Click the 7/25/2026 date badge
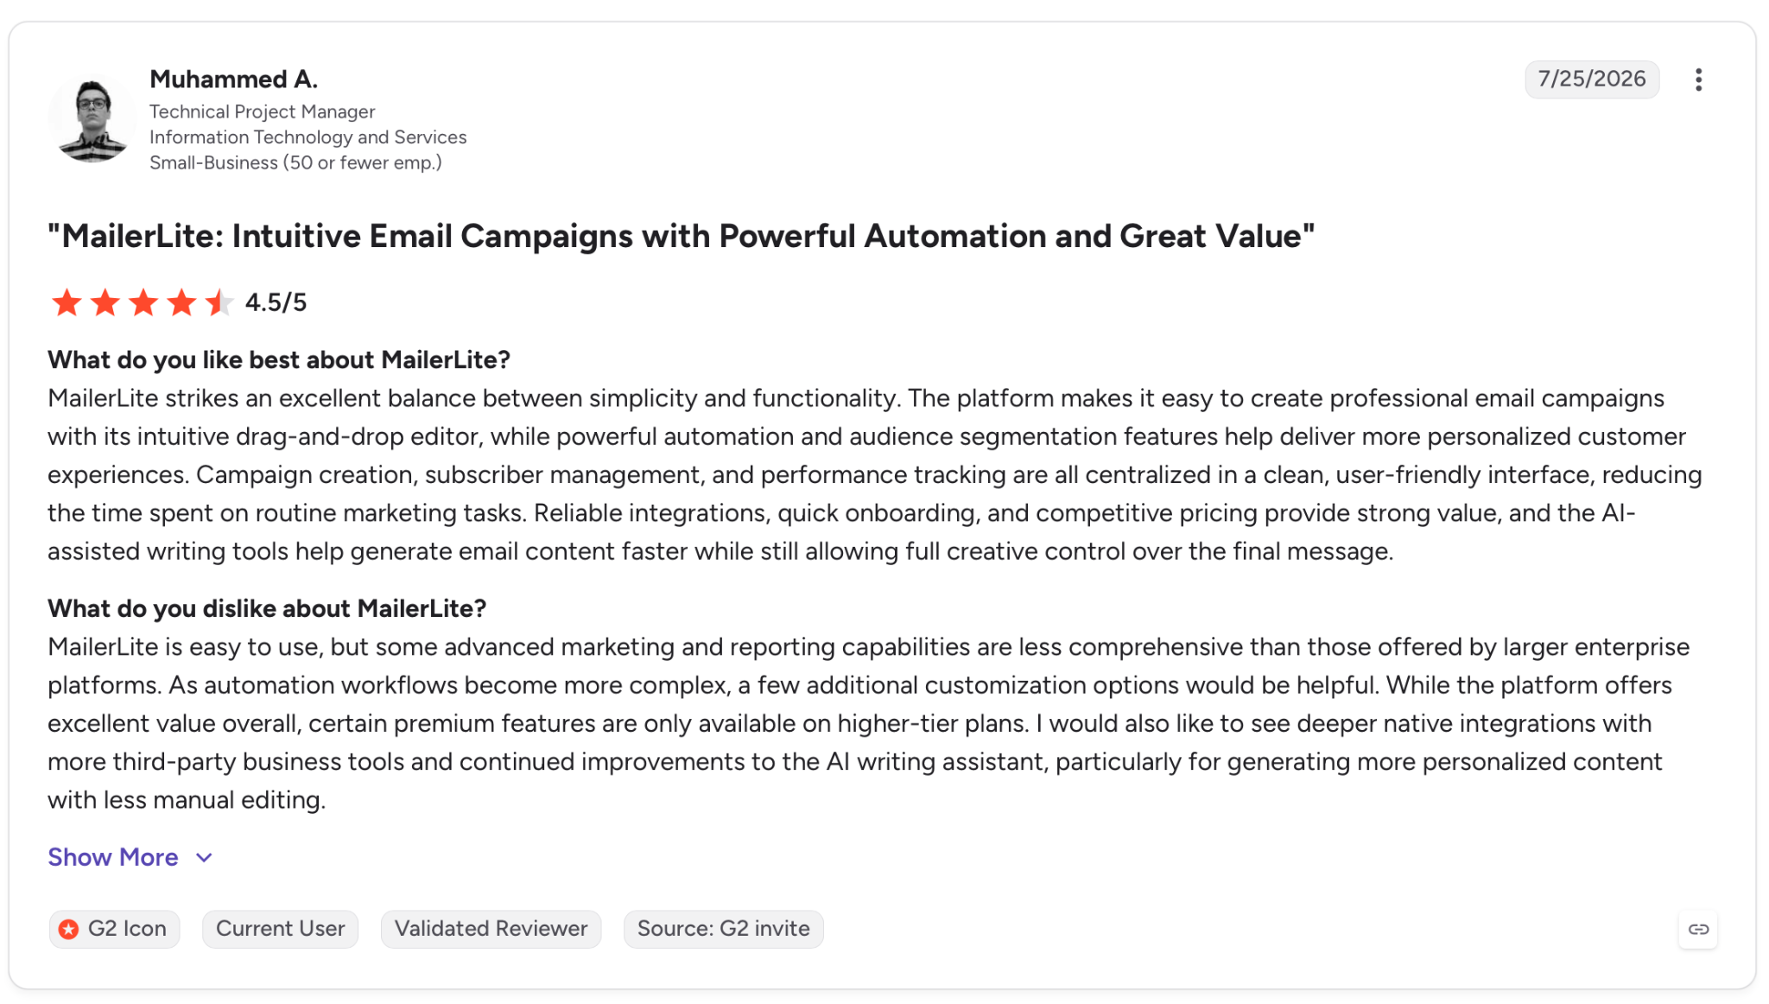 (1591, 79)
